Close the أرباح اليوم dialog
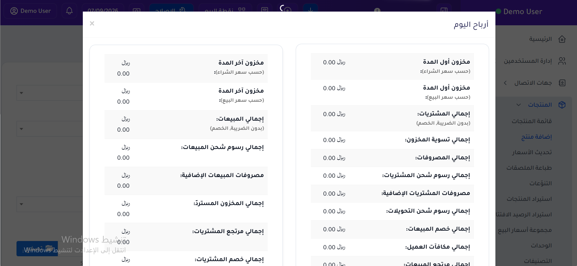The height and width of the screenshot is (266, 577). [x=92, y=23]
